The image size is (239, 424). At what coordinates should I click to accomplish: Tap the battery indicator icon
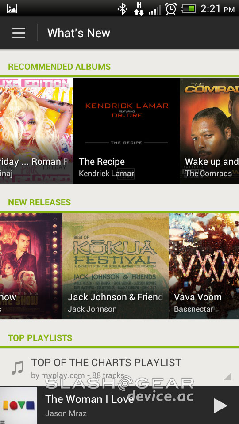[x=189, y=9]
